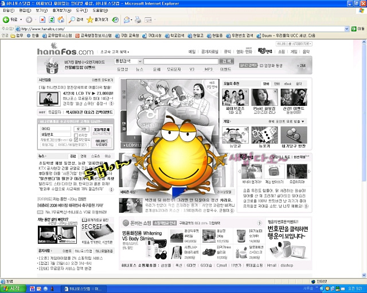Open the 뉴포커 card game thumbnail
The height and width of the screenshot is (293, 367).
coord(264,135)
